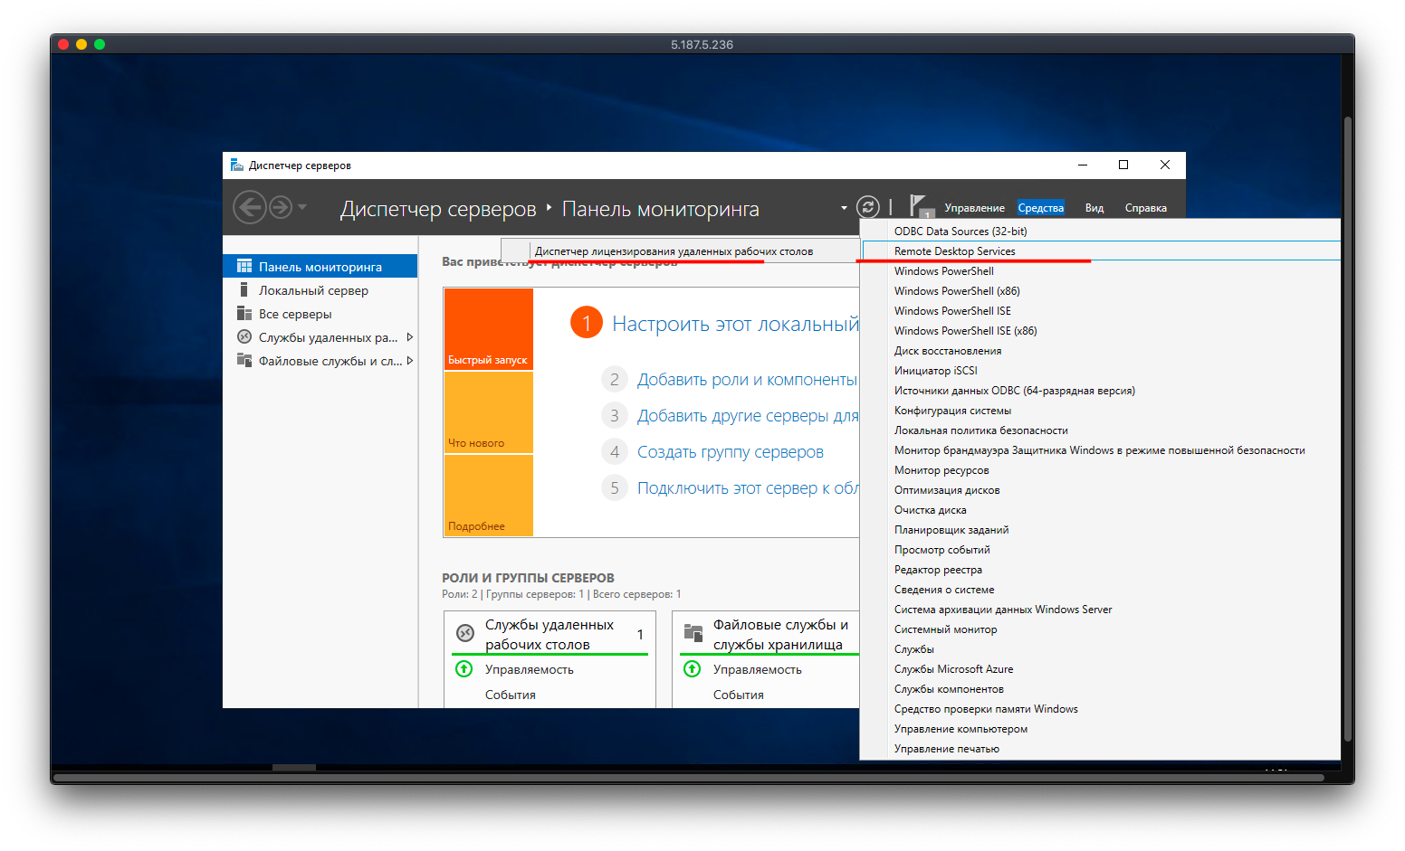The height and width of the screenshot is (851, 1405).
Task: Open the Справка menu
Action: [1145, 208]
